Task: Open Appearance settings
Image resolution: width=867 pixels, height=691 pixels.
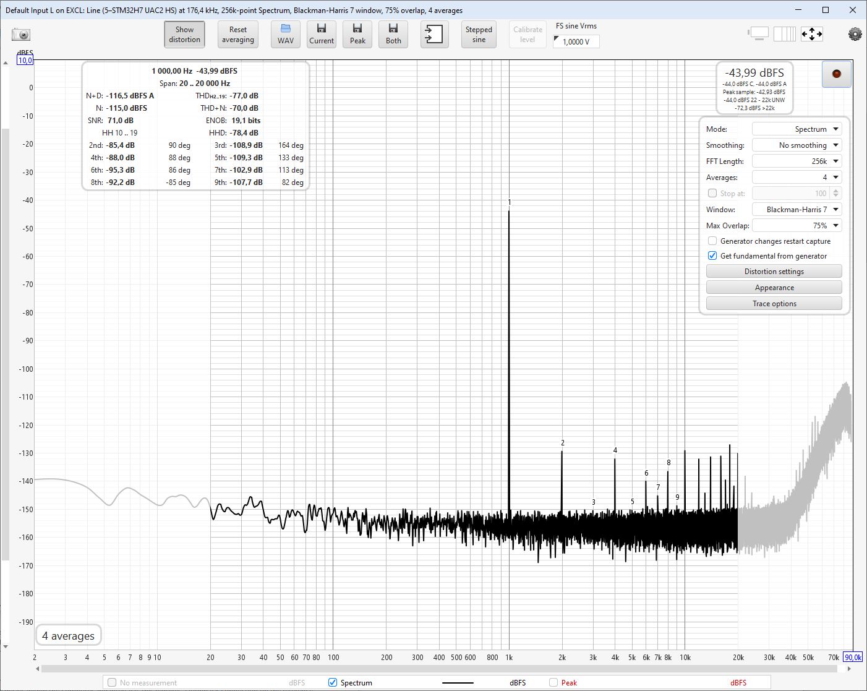Action: [774, 288]
